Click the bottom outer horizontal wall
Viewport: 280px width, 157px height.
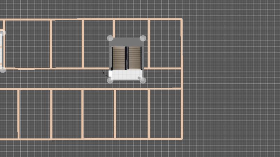pos(91,139)
